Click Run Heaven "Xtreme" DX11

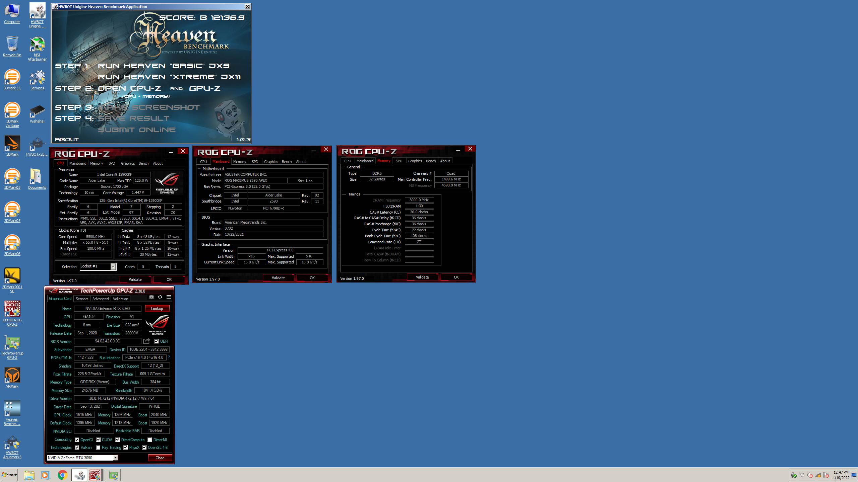coord(169,77)
